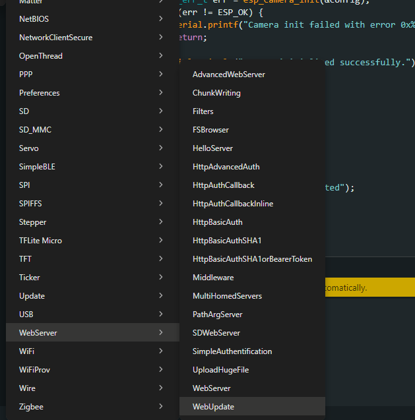Open the HttpBasicAuthSHA1orBearerToken example
The height and width of the screenshot is (420, 415).
(252, 259)
